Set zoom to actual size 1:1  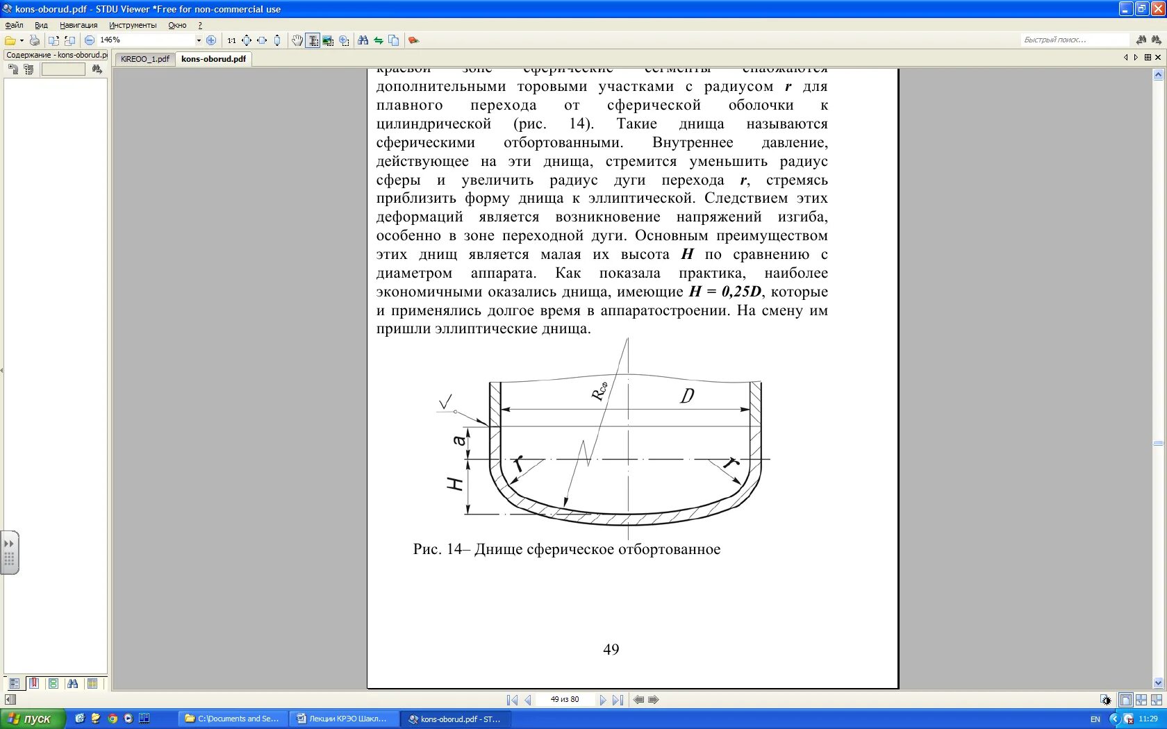(x=231, y=40)
